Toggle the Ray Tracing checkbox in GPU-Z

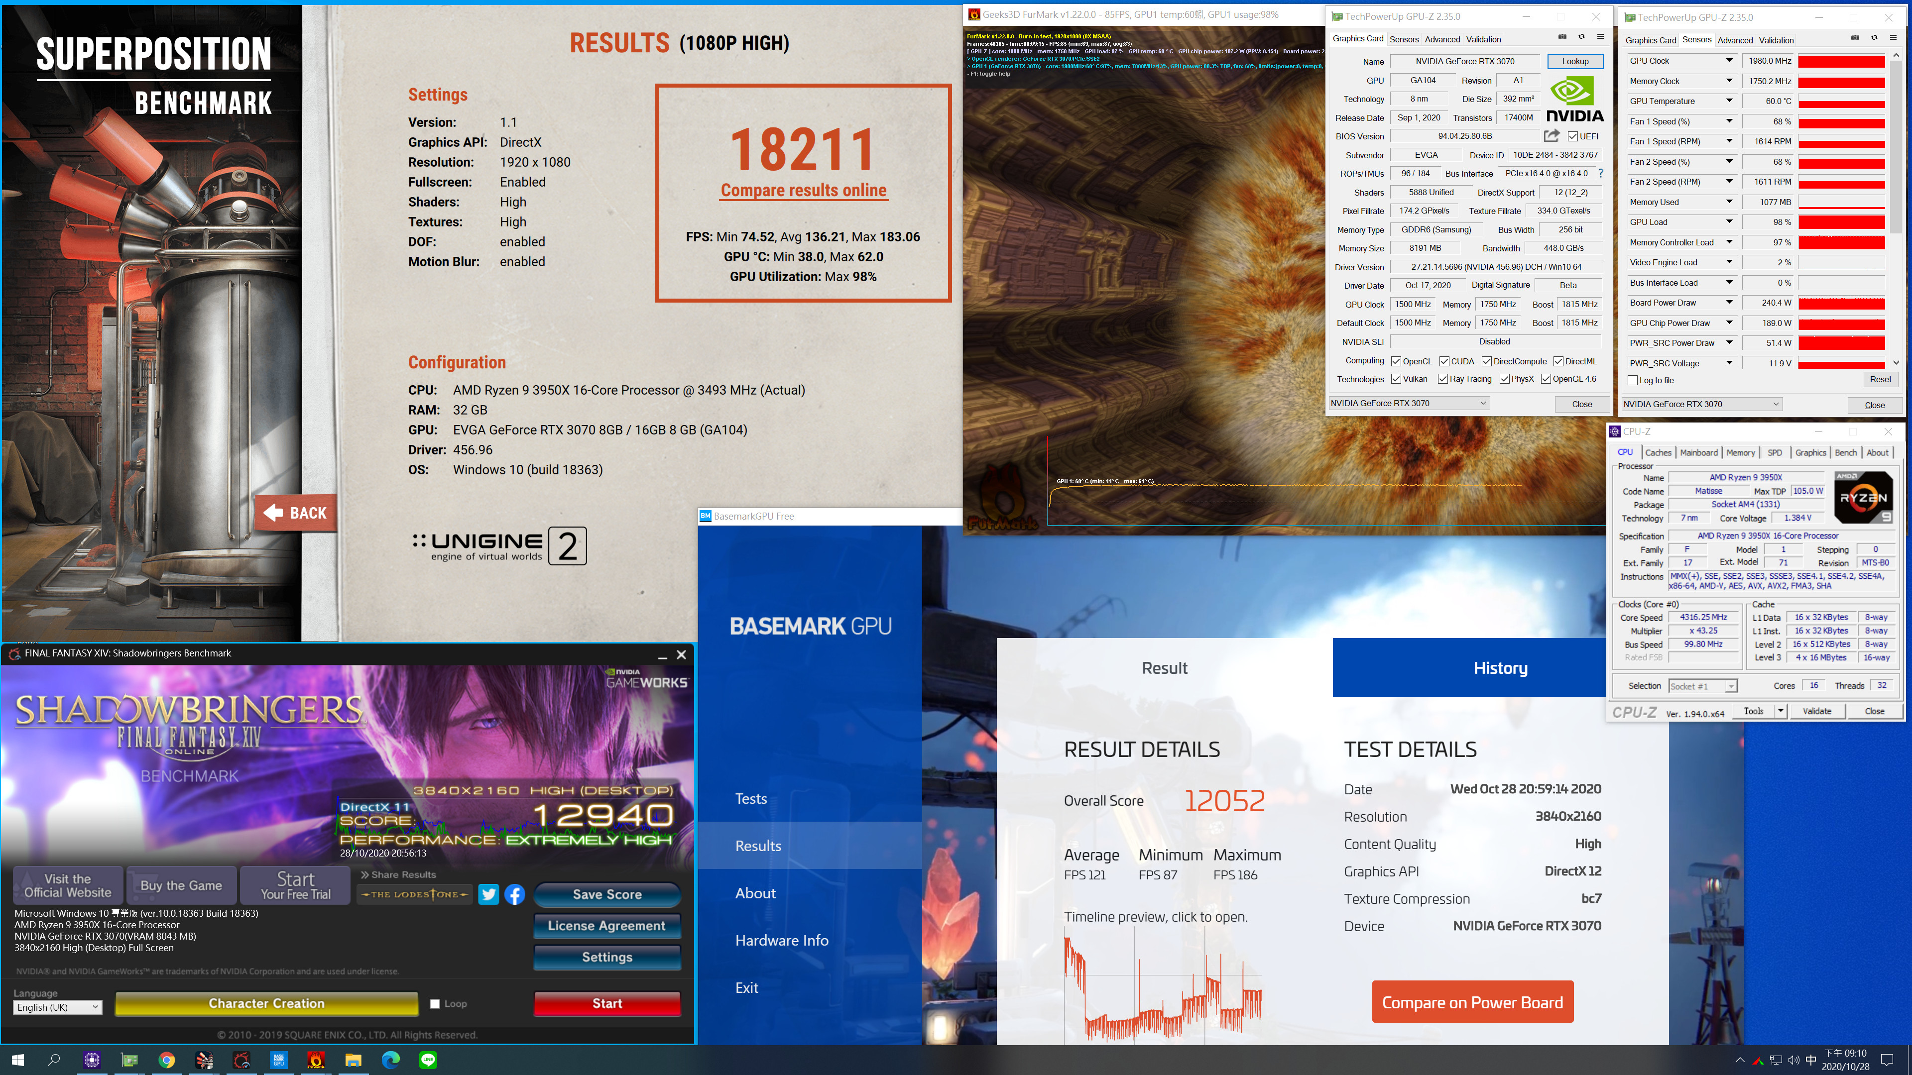coord(1443,378)
